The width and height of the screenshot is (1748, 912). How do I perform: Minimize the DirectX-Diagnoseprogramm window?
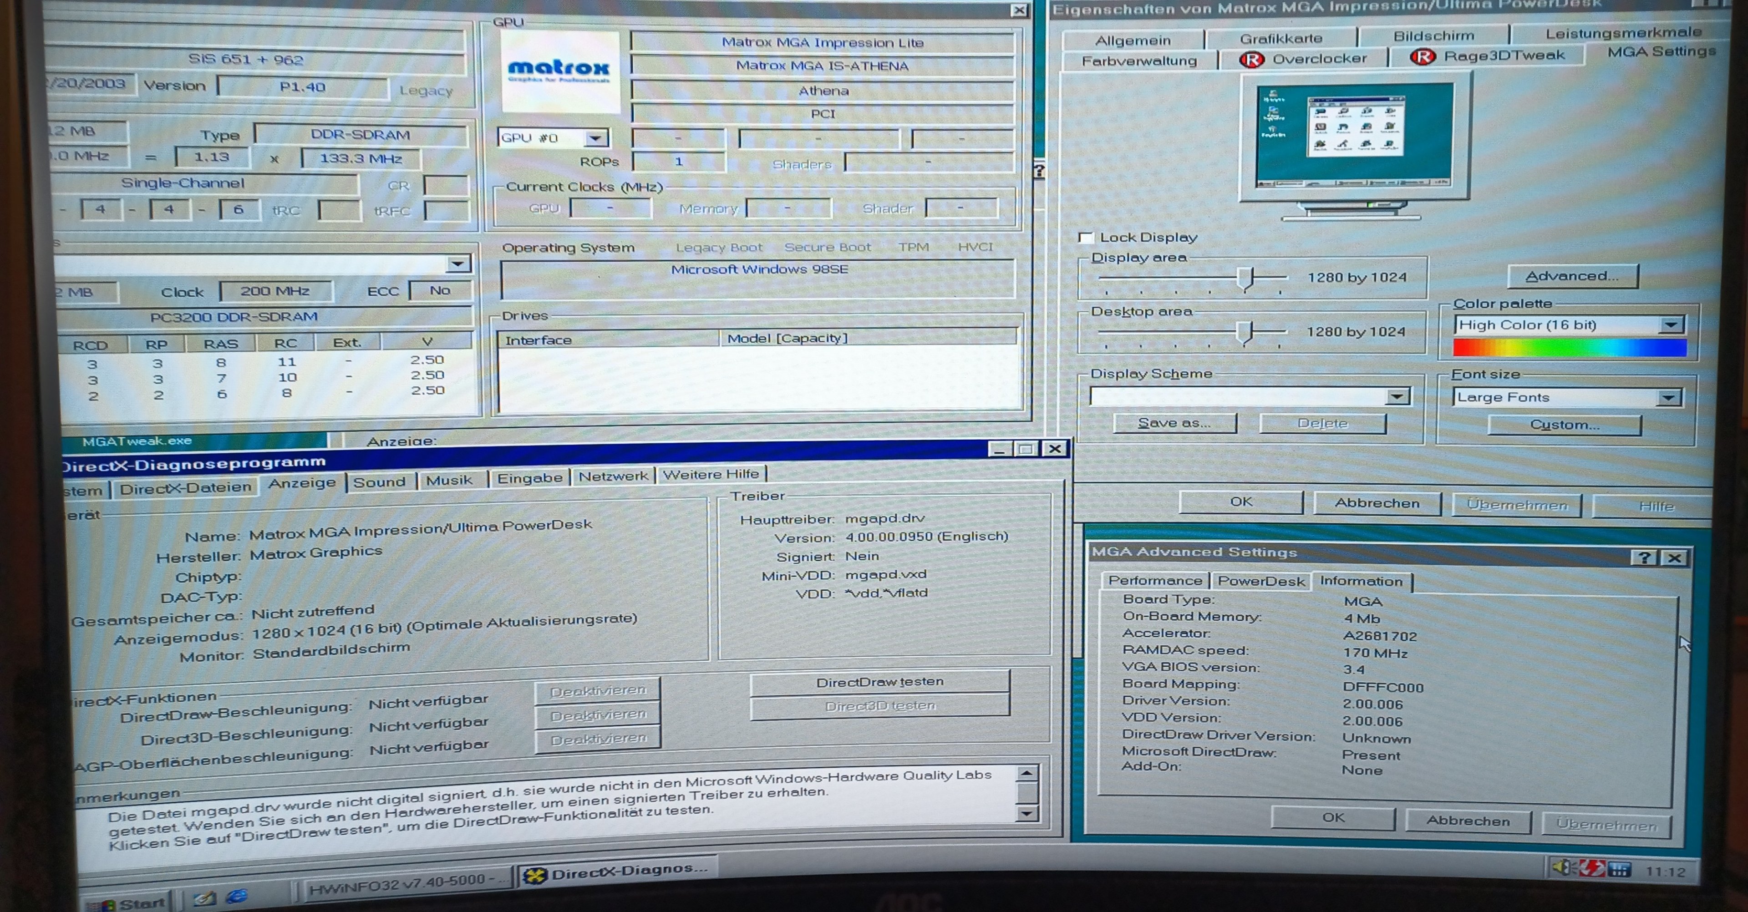(x=999, y=449)
